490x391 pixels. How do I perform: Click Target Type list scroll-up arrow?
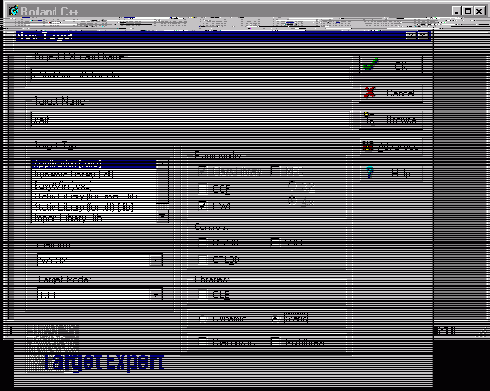[x=163, y=165]
